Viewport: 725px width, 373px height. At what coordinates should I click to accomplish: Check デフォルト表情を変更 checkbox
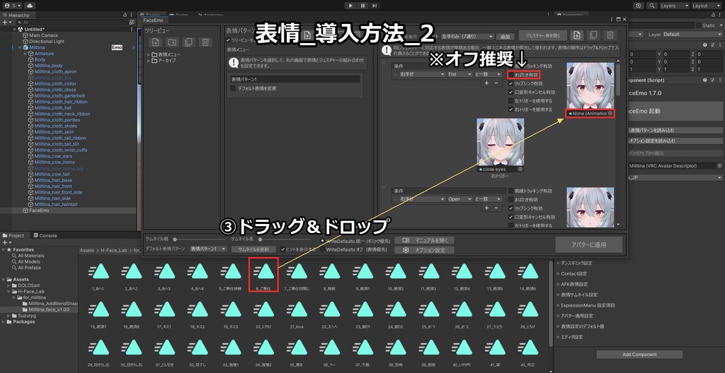point(233,88)
